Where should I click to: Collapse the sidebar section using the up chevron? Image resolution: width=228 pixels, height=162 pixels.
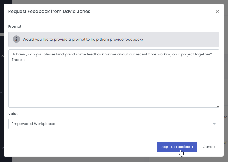pos(2,56)
